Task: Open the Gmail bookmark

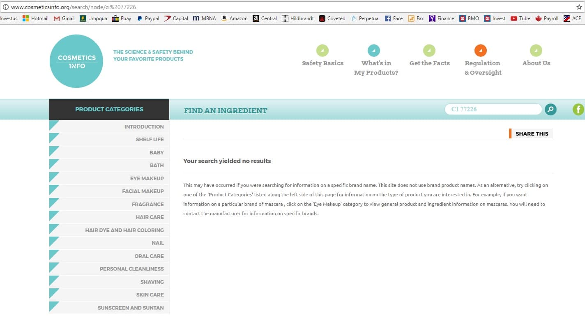Action: pyautogui.click(x=64, y=18)
